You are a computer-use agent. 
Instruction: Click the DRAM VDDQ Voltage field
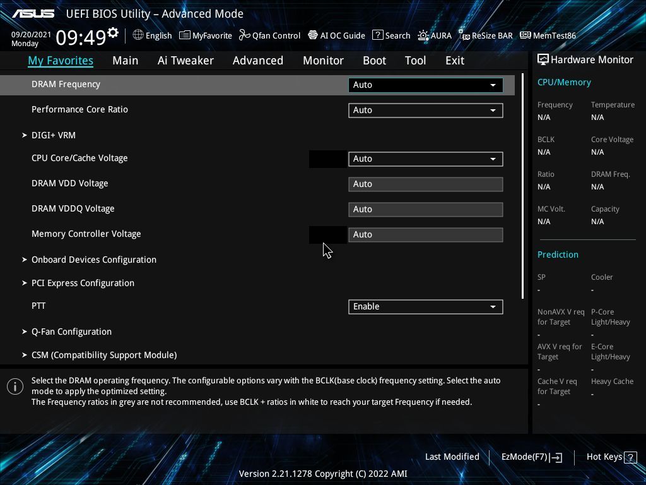coord(426,210)
